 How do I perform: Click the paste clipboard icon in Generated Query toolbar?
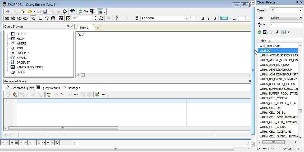pyautogui.click(x=15, y=95)
